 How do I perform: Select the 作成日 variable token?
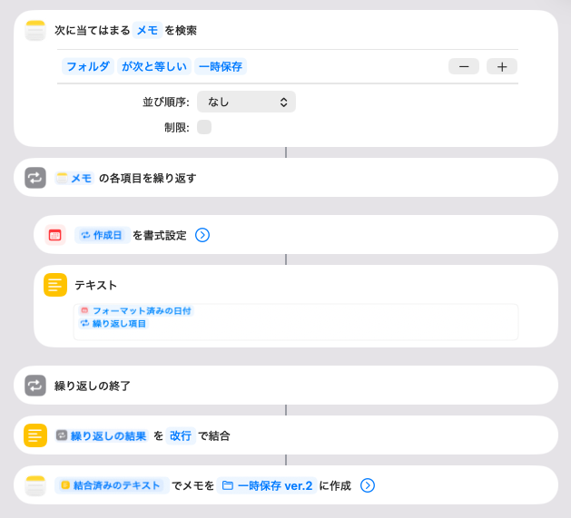[103, 235]
